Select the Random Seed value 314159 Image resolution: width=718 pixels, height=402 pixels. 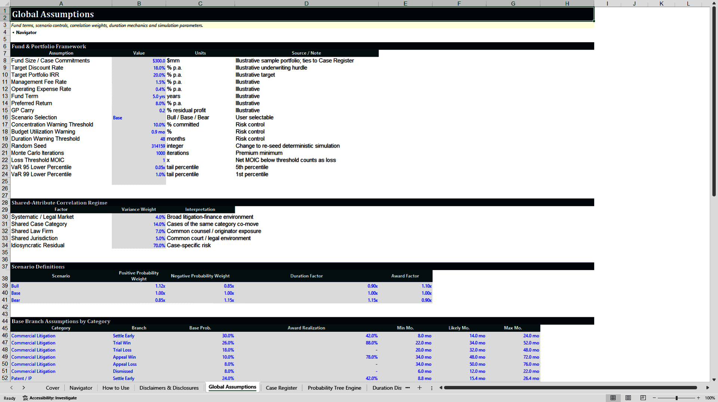coord(139,146)
